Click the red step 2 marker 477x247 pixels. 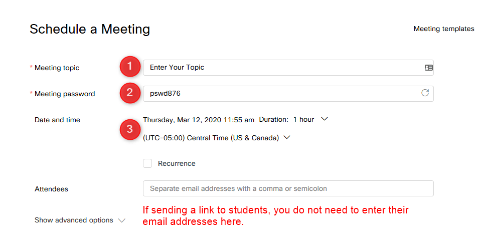tap(130, 93)
